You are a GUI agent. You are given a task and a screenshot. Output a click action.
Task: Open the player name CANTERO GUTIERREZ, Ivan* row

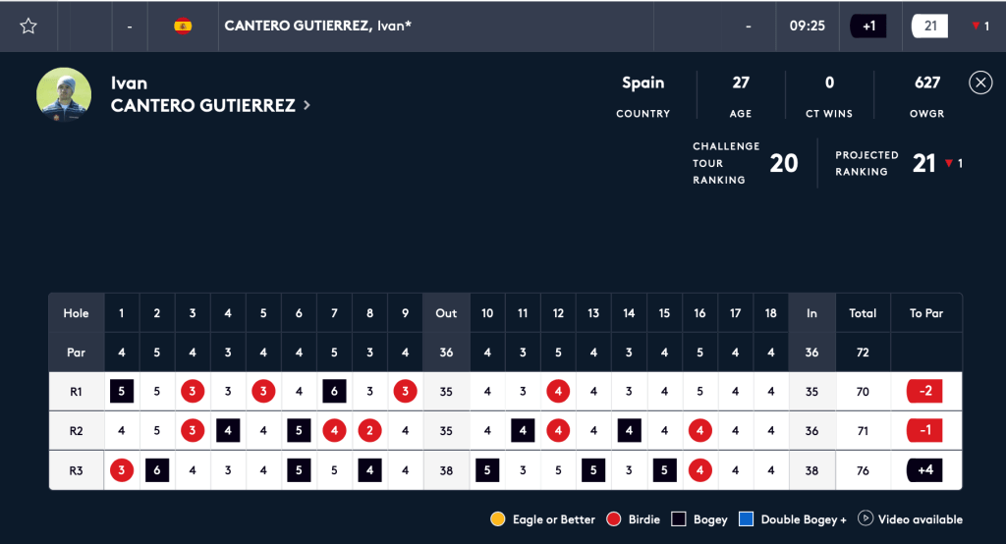tap(317, 27)
